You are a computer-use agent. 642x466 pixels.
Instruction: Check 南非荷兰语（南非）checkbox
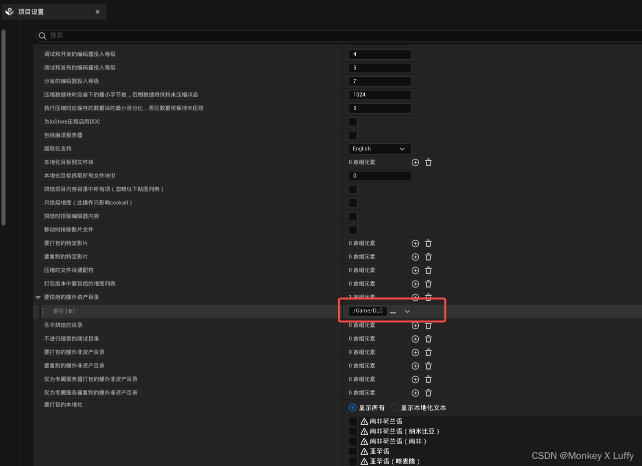coord(353,441)
